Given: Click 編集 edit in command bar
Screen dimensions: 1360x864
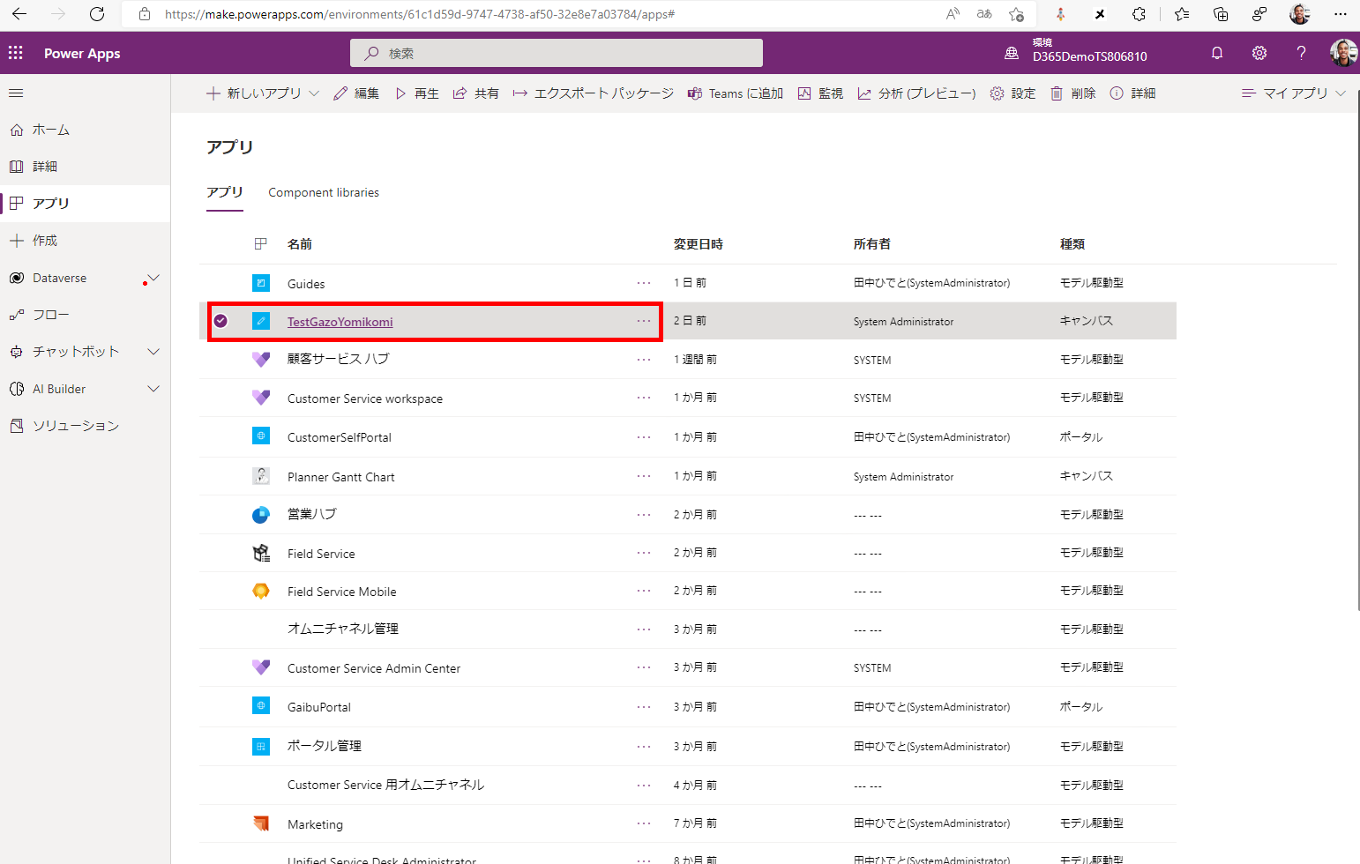Looking at the screenshot, I should click(356, 93).
